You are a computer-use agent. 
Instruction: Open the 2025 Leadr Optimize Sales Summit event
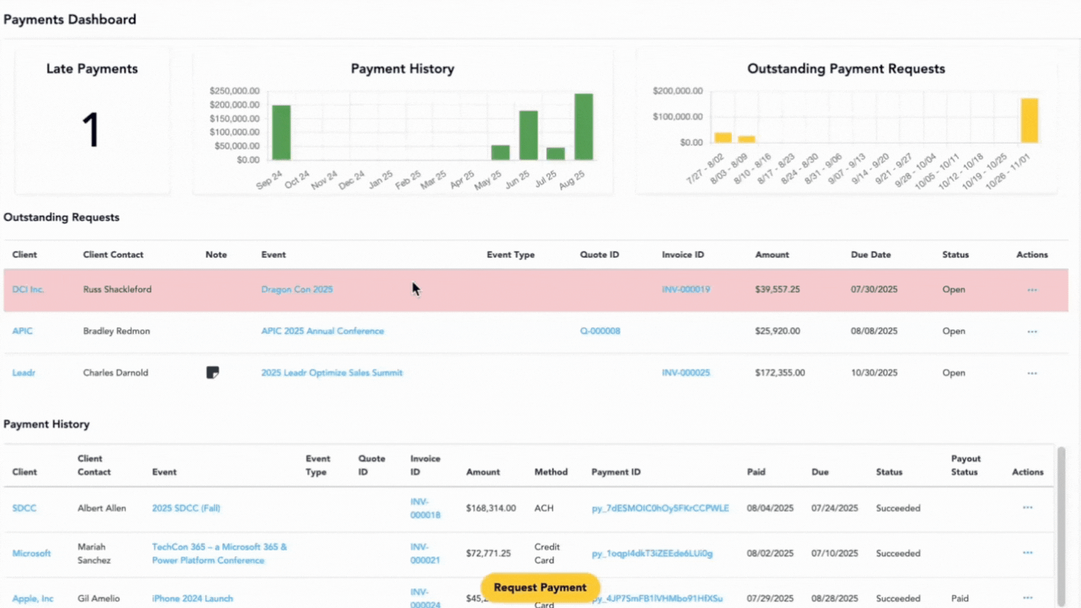332,373
